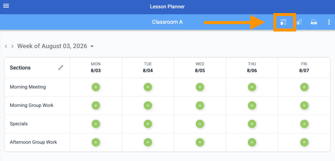The width and height of the screenshot is (335, 161).
Task: Go to next week with right chevron
Action: [12, 46]
